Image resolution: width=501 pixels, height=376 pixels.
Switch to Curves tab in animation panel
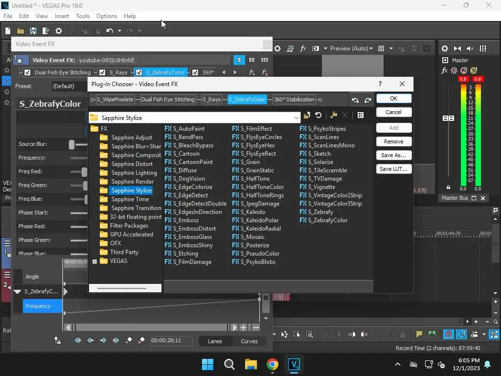[x=249, y=341]
